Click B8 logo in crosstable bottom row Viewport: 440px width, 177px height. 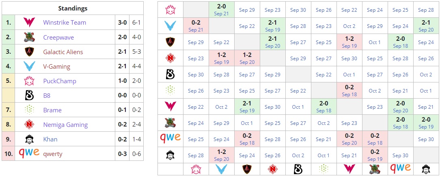coord(298,169)
